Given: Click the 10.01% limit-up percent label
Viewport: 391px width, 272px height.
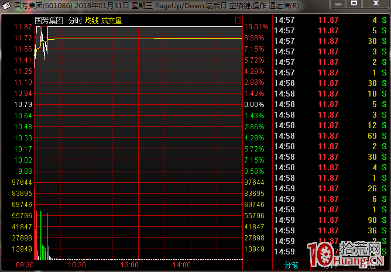Looking at the screenshot, I should tap(256, 27).
